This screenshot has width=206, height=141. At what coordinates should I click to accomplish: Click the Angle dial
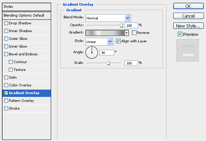click(x=92, y=53)
